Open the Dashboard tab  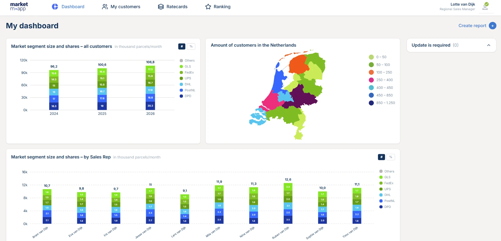pyautogui.click(x=68, y=7)
